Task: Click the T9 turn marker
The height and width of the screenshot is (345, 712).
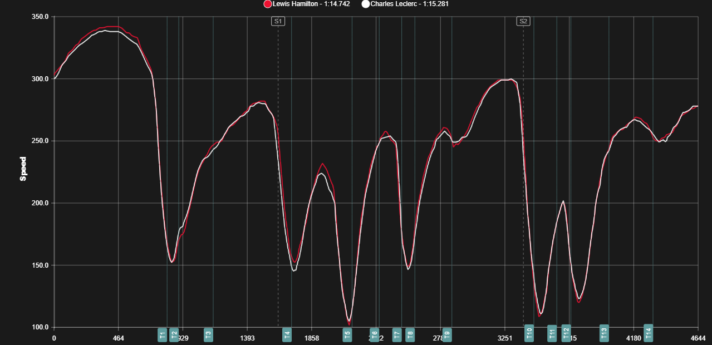Action: 447,334
